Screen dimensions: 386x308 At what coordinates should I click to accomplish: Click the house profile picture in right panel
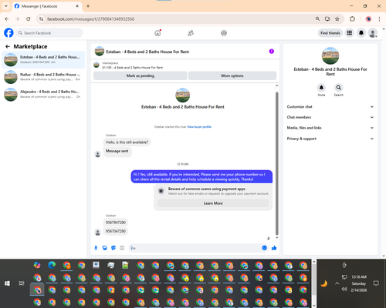tap(330, 55)
